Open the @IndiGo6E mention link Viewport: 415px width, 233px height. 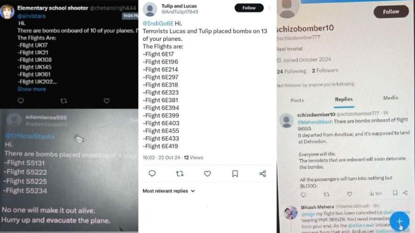[x=158, y=23]
